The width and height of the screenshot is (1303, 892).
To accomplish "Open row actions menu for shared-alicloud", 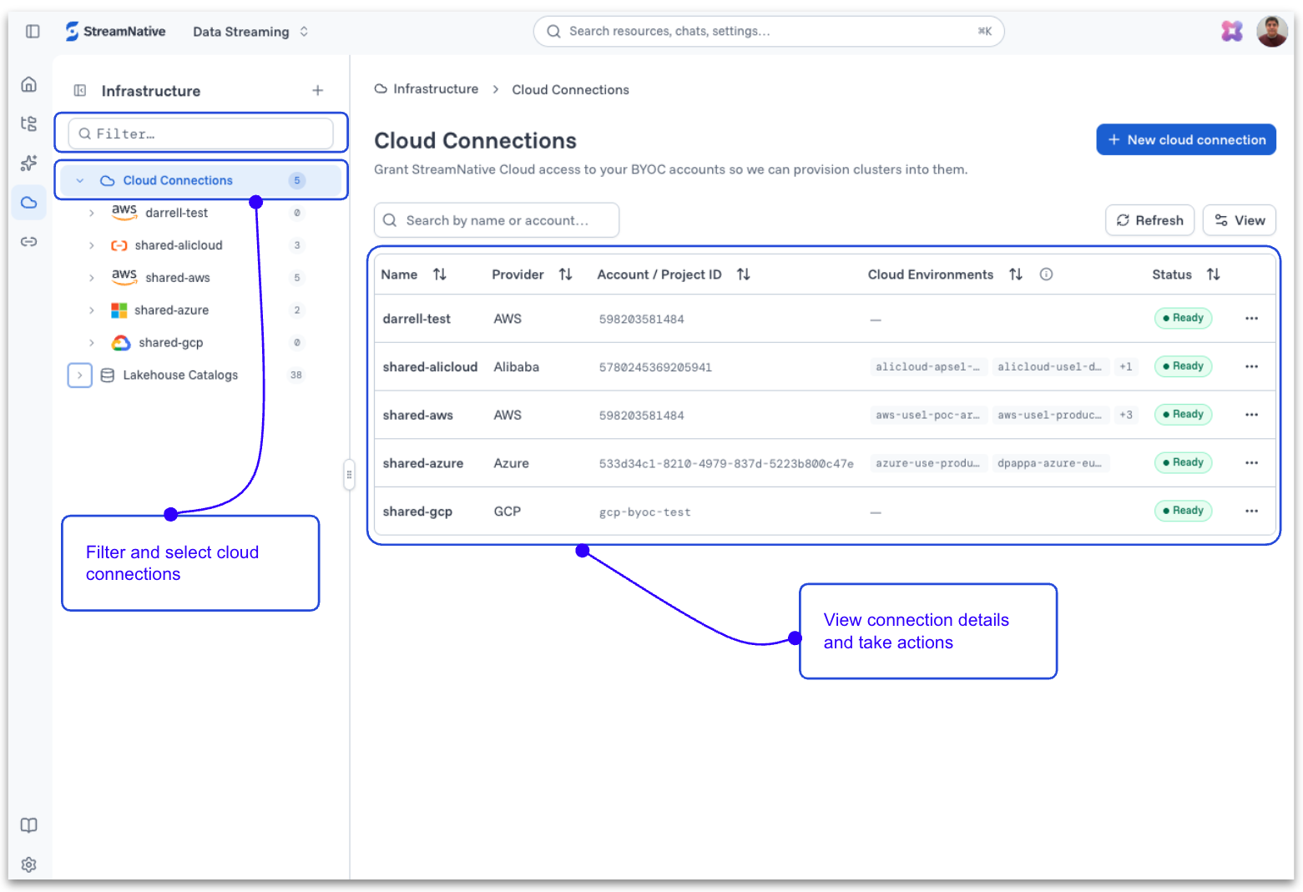I will [1251, 367].
